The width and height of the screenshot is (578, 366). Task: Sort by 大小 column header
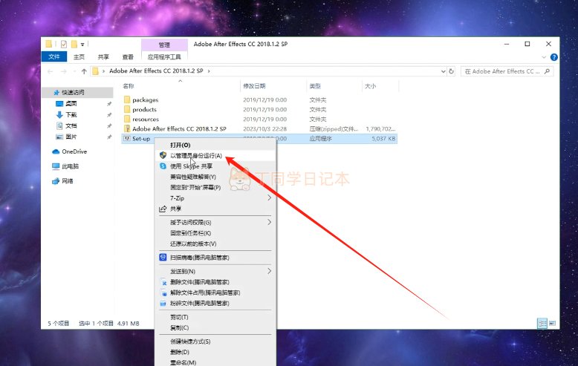tap(370, 86)
